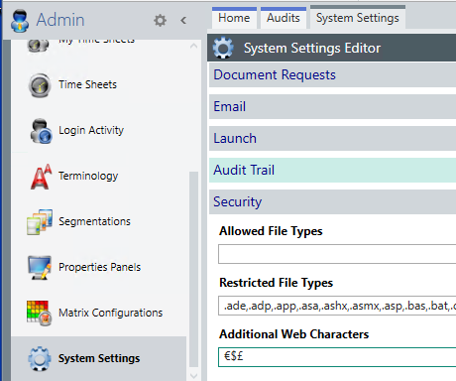Click the Login Activity user icon
The image size is (456, 381).
pos(41,131)
